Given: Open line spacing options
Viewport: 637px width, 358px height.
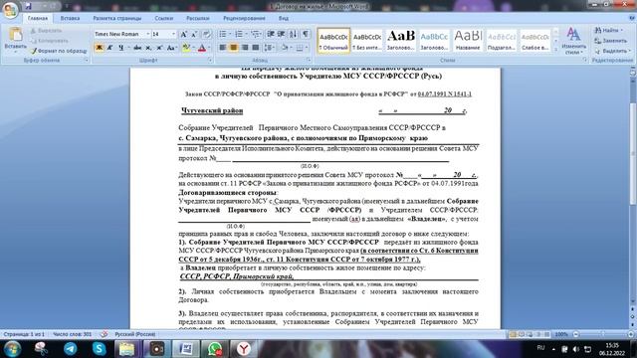Looking at the screenshot, I should tap(268, 48).
